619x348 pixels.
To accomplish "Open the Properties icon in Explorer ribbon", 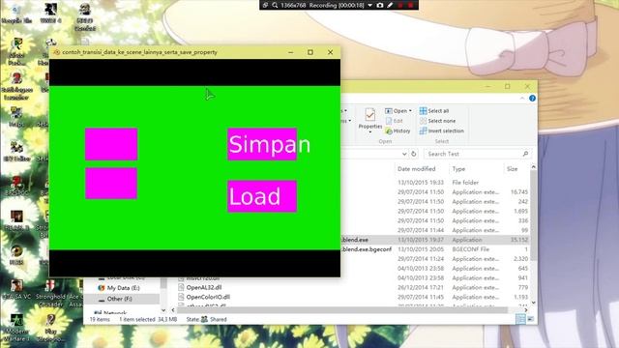I will (369, 115).
